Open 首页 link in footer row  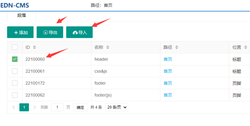click(168, 83)
